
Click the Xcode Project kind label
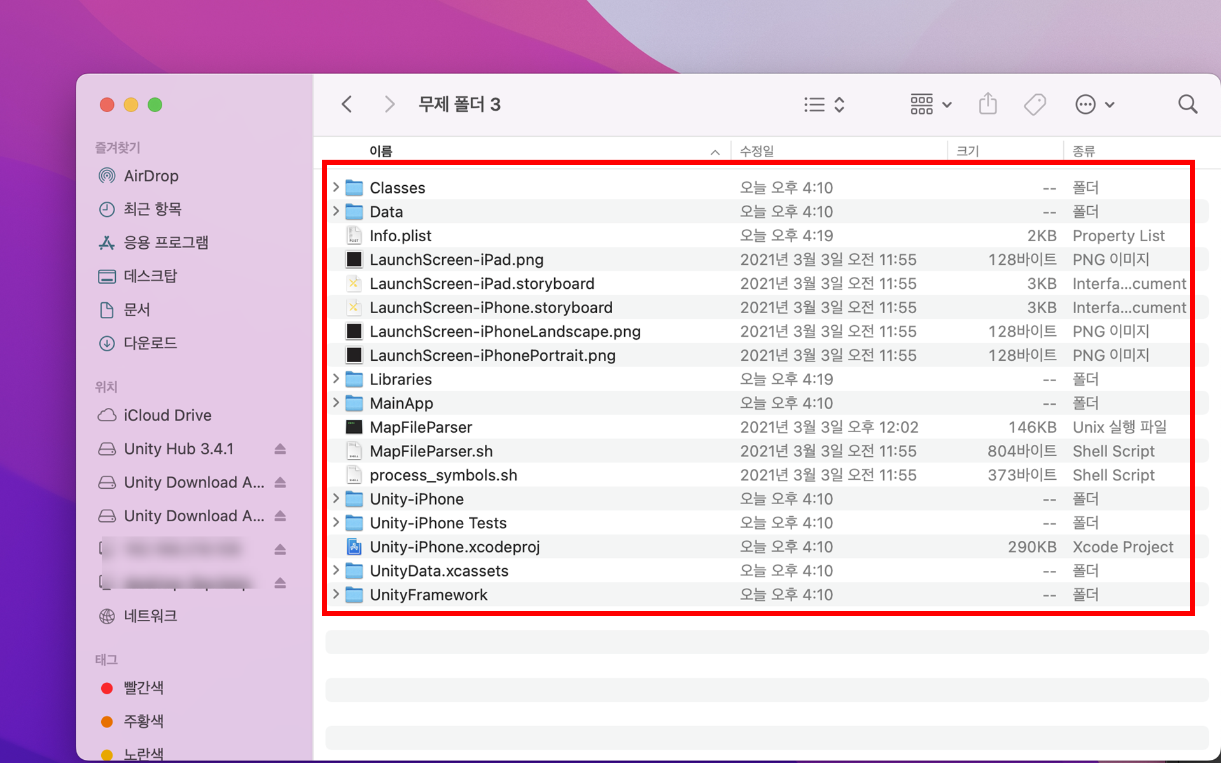[x=1122, y=547]
